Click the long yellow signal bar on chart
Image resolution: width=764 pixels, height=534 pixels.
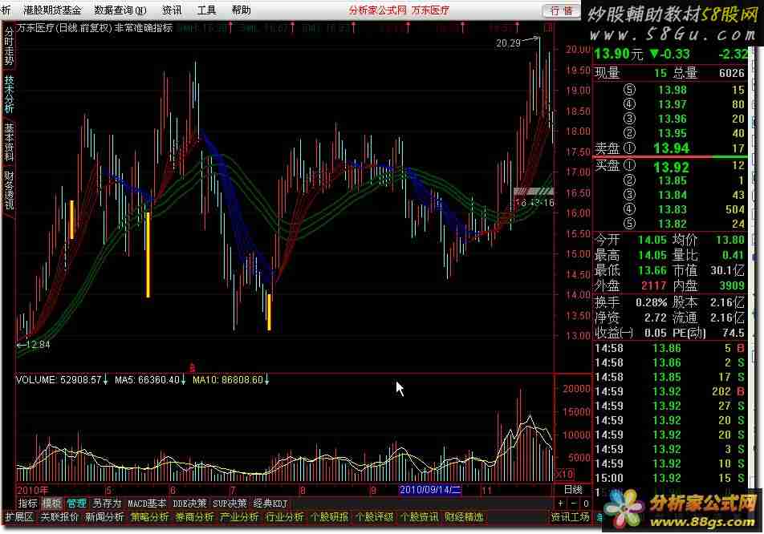click(x=148, y=255)
